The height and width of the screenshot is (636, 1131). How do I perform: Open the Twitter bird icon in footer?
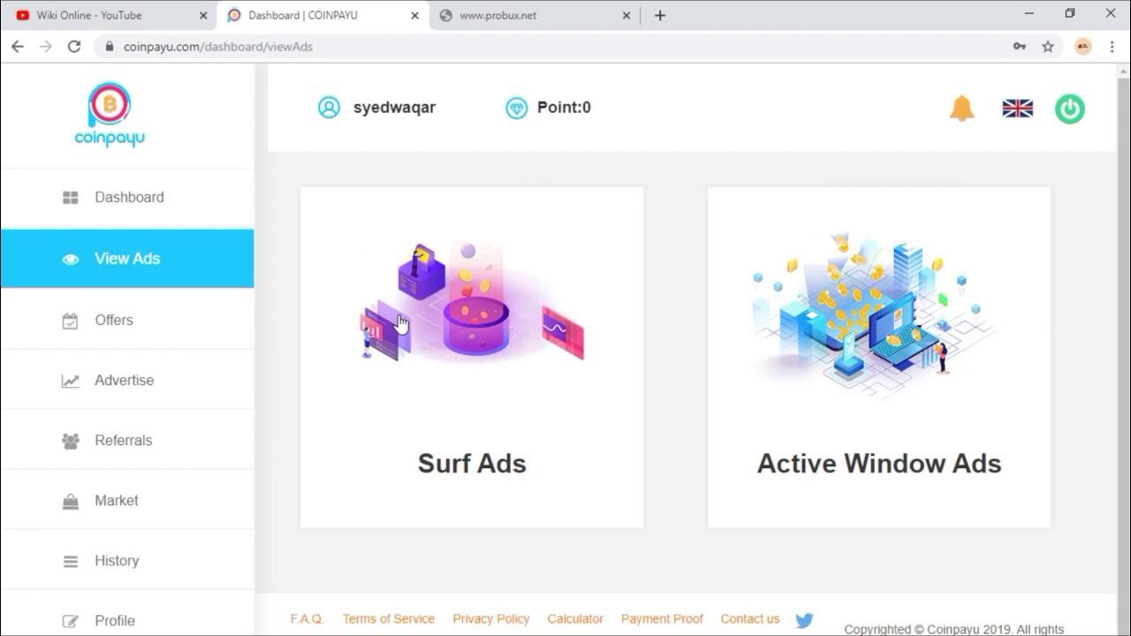804,621
